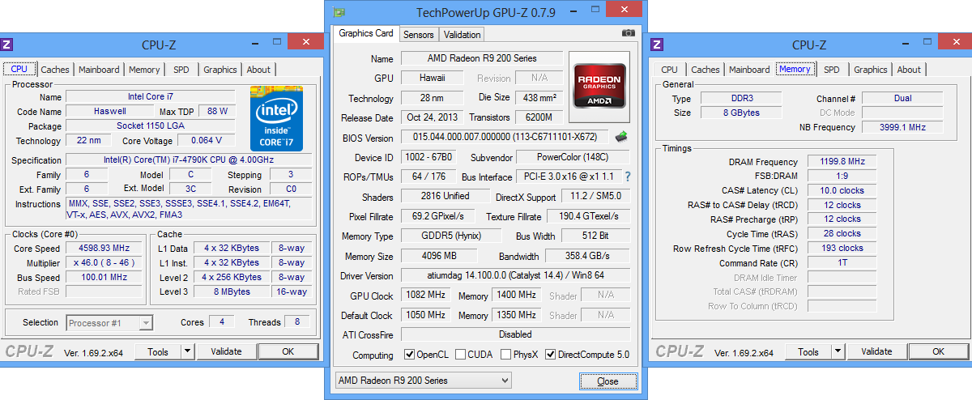The width and height of the screenshot is (972, 400).
Task: Click OK button in right CPU-Z
Action: click(939, 351)
